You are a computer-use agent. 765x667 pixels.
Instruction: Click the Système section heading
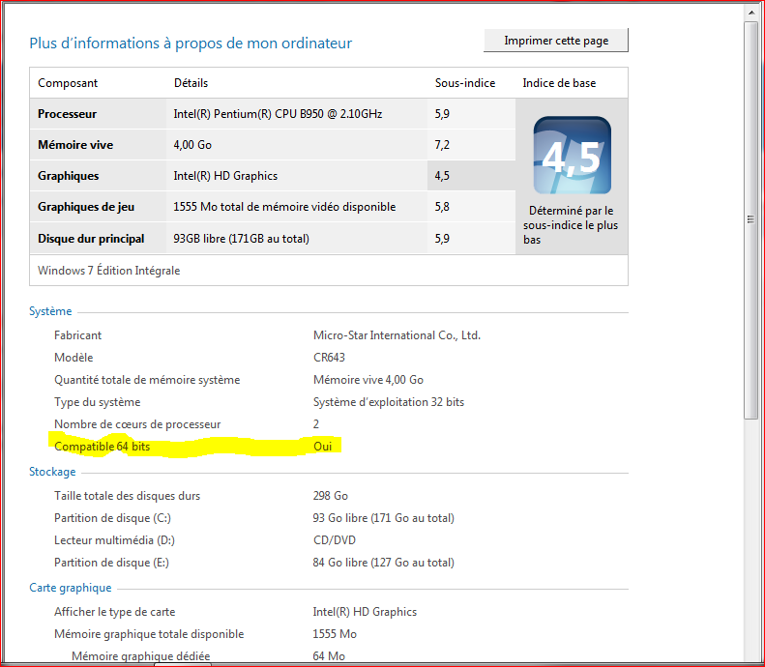pyautogui.click(x=50, y=311)
